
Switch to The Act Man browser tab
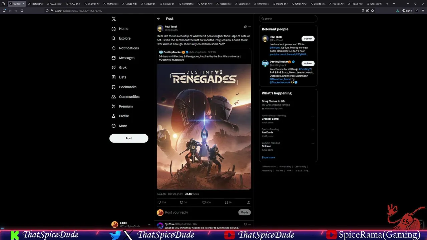point(356,4)
